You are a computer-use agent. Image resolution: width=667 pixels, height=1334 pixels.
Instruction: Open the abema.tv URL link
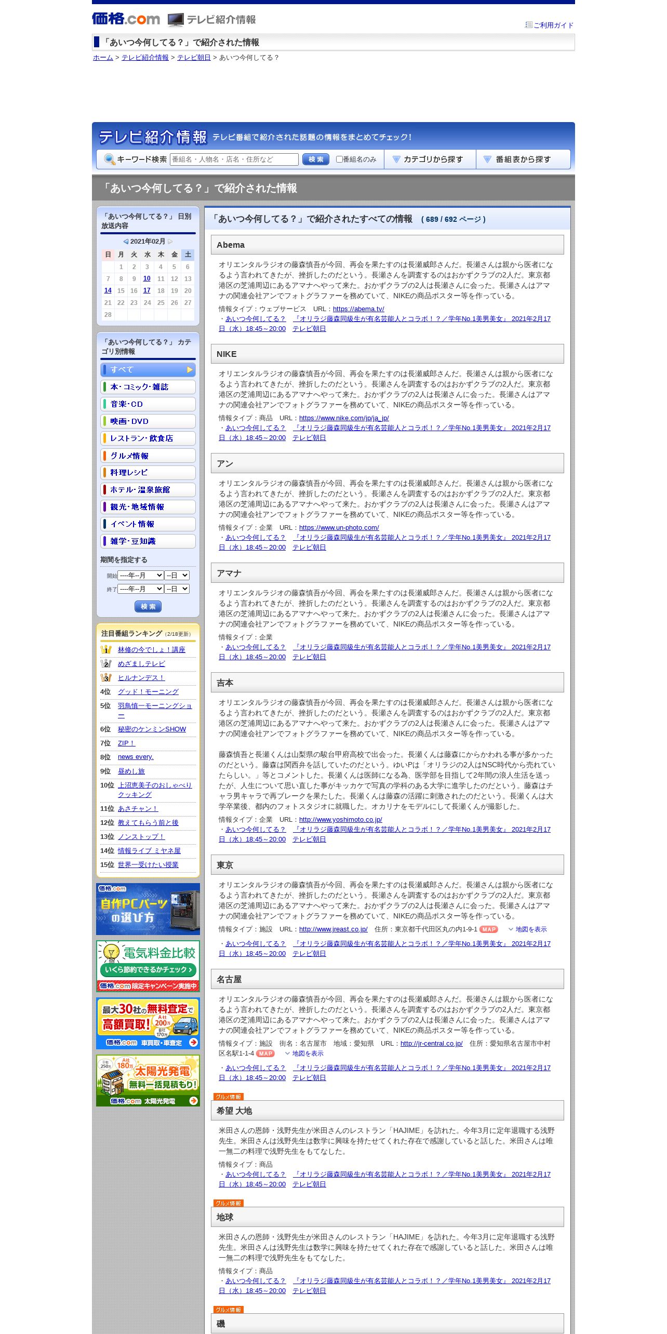[358, 309]
